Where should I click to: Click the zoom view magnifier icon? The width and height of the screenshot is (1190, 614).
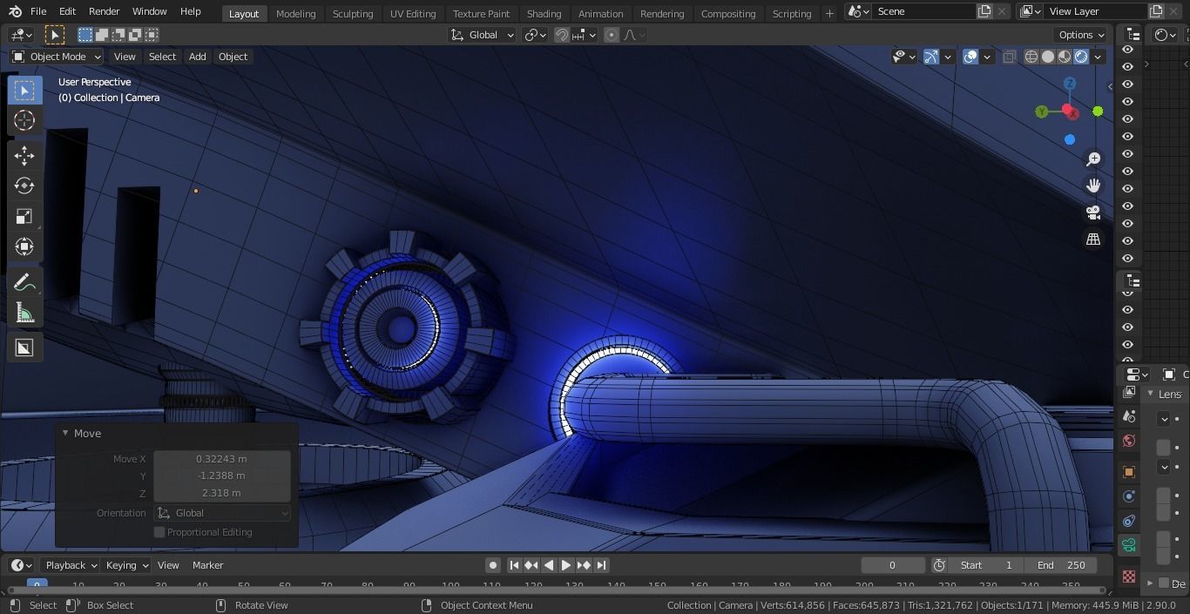point(1093,159)
